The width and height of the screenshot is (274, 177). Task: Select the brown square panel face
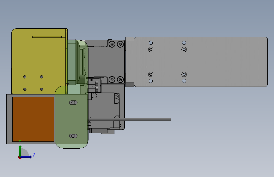click(33, 119)
